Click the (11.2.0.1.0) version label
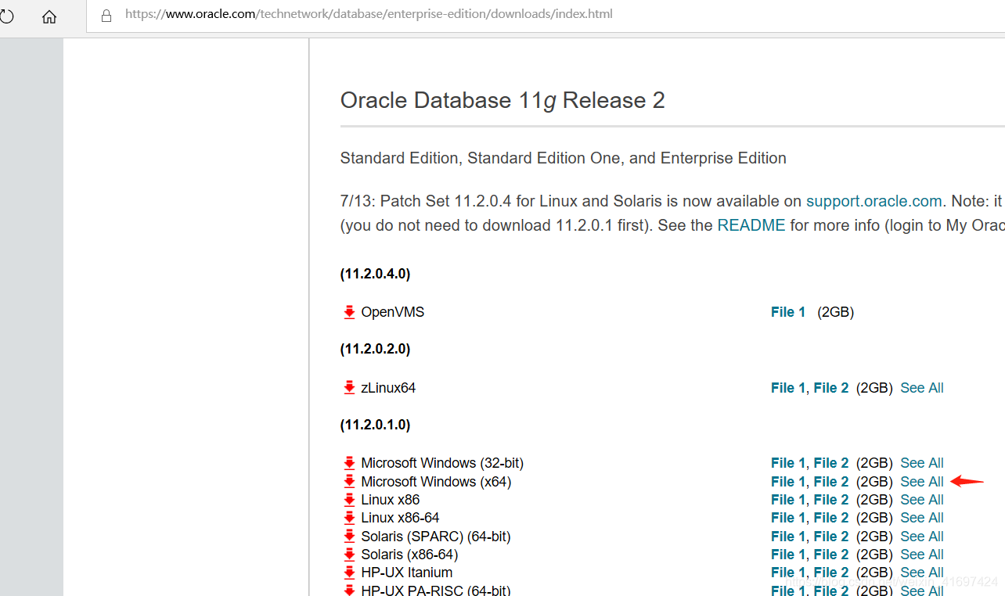1005x596 pixels. [375, 425]
